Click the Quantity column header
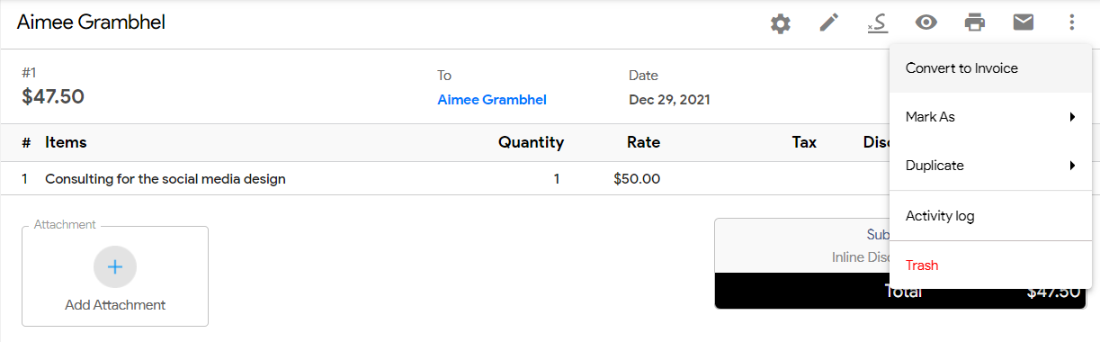The width and height of the screenshot is (1100, 342). [x=531, y=142]
